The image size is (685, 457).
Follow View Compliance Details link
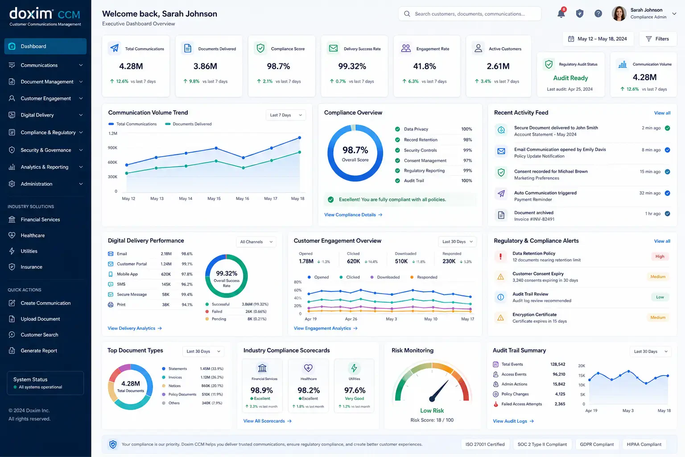pos(353,215)
